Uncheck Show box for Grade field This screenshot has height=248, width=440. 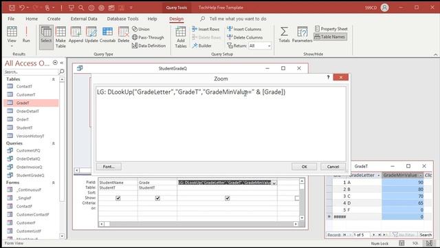(x=157, y=198)
